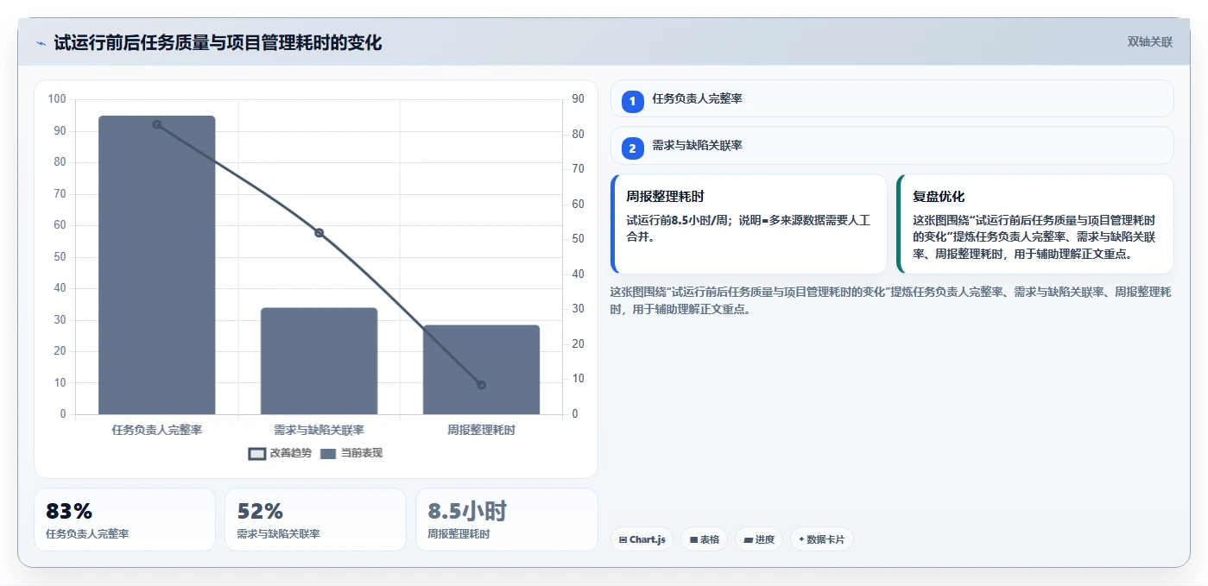This screenshot has height=586, width=1208.
Task: Click the left axis value 100
Action: point(57,99)
